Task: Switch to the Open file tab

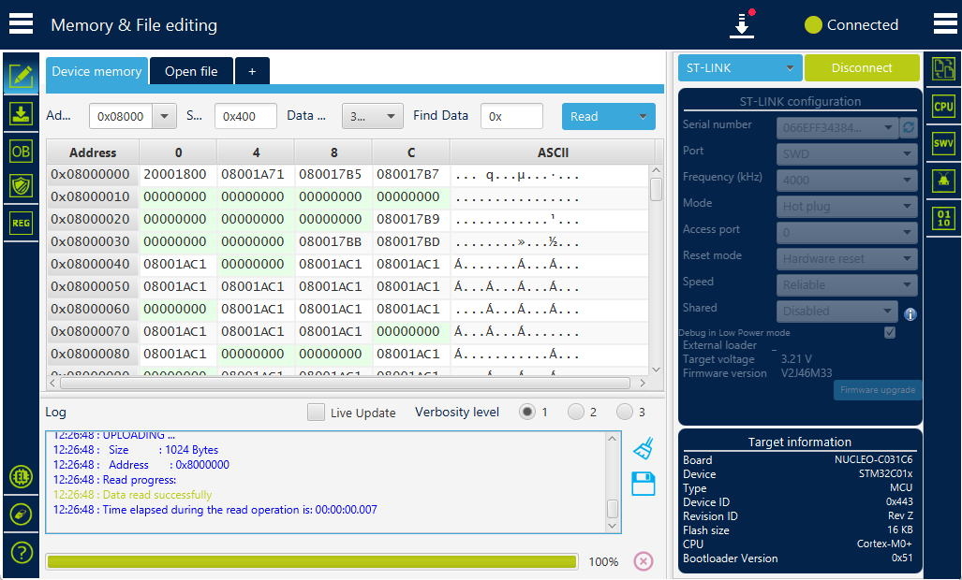Action: [191, 71]
